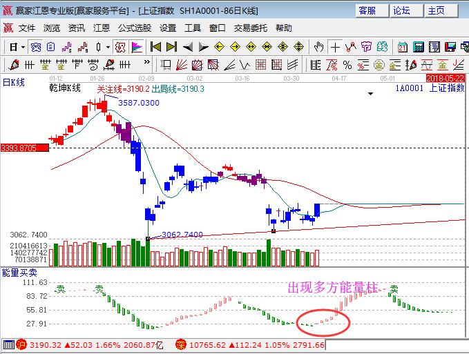
Task: Toggle the phone-like icon beside period selector
Action: (x=35, y=47)
